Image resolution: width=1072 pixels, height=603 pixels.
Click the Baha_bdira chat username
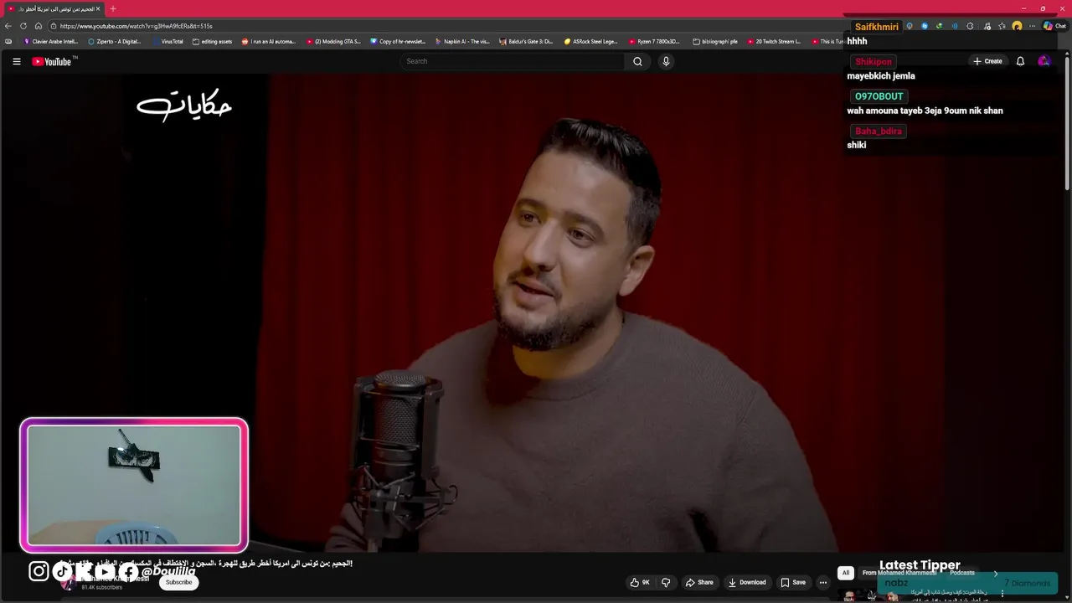tap(879, 131)
